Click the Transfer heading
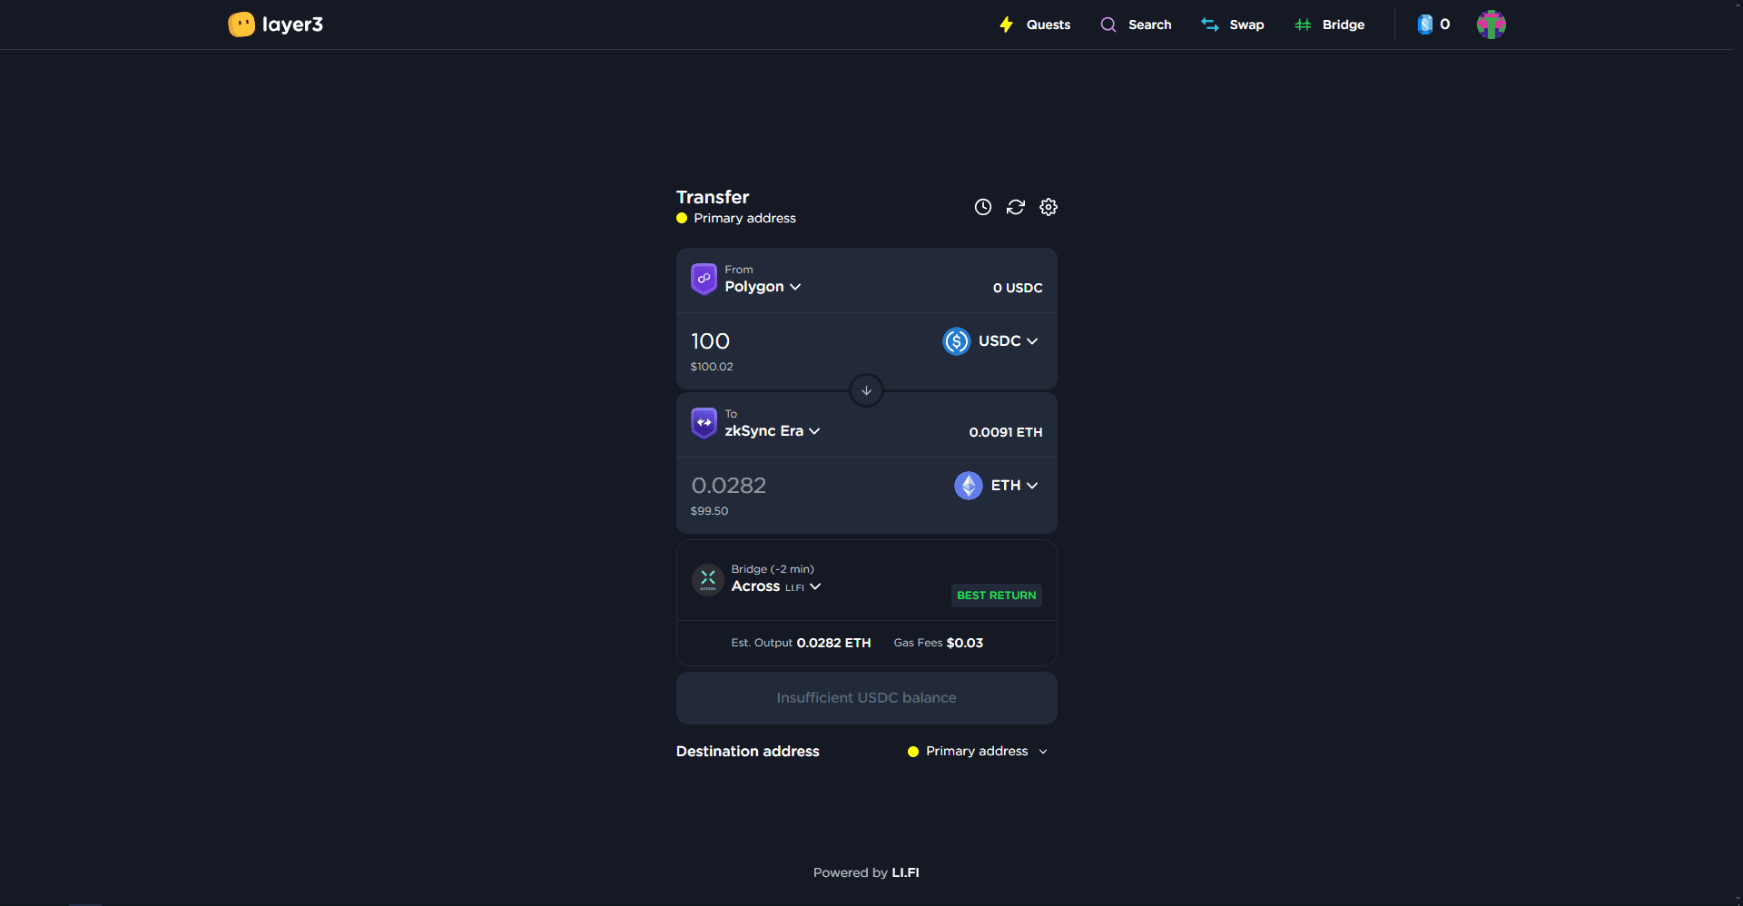Screen dimensions: 1743x906 (x=713, y=197)
